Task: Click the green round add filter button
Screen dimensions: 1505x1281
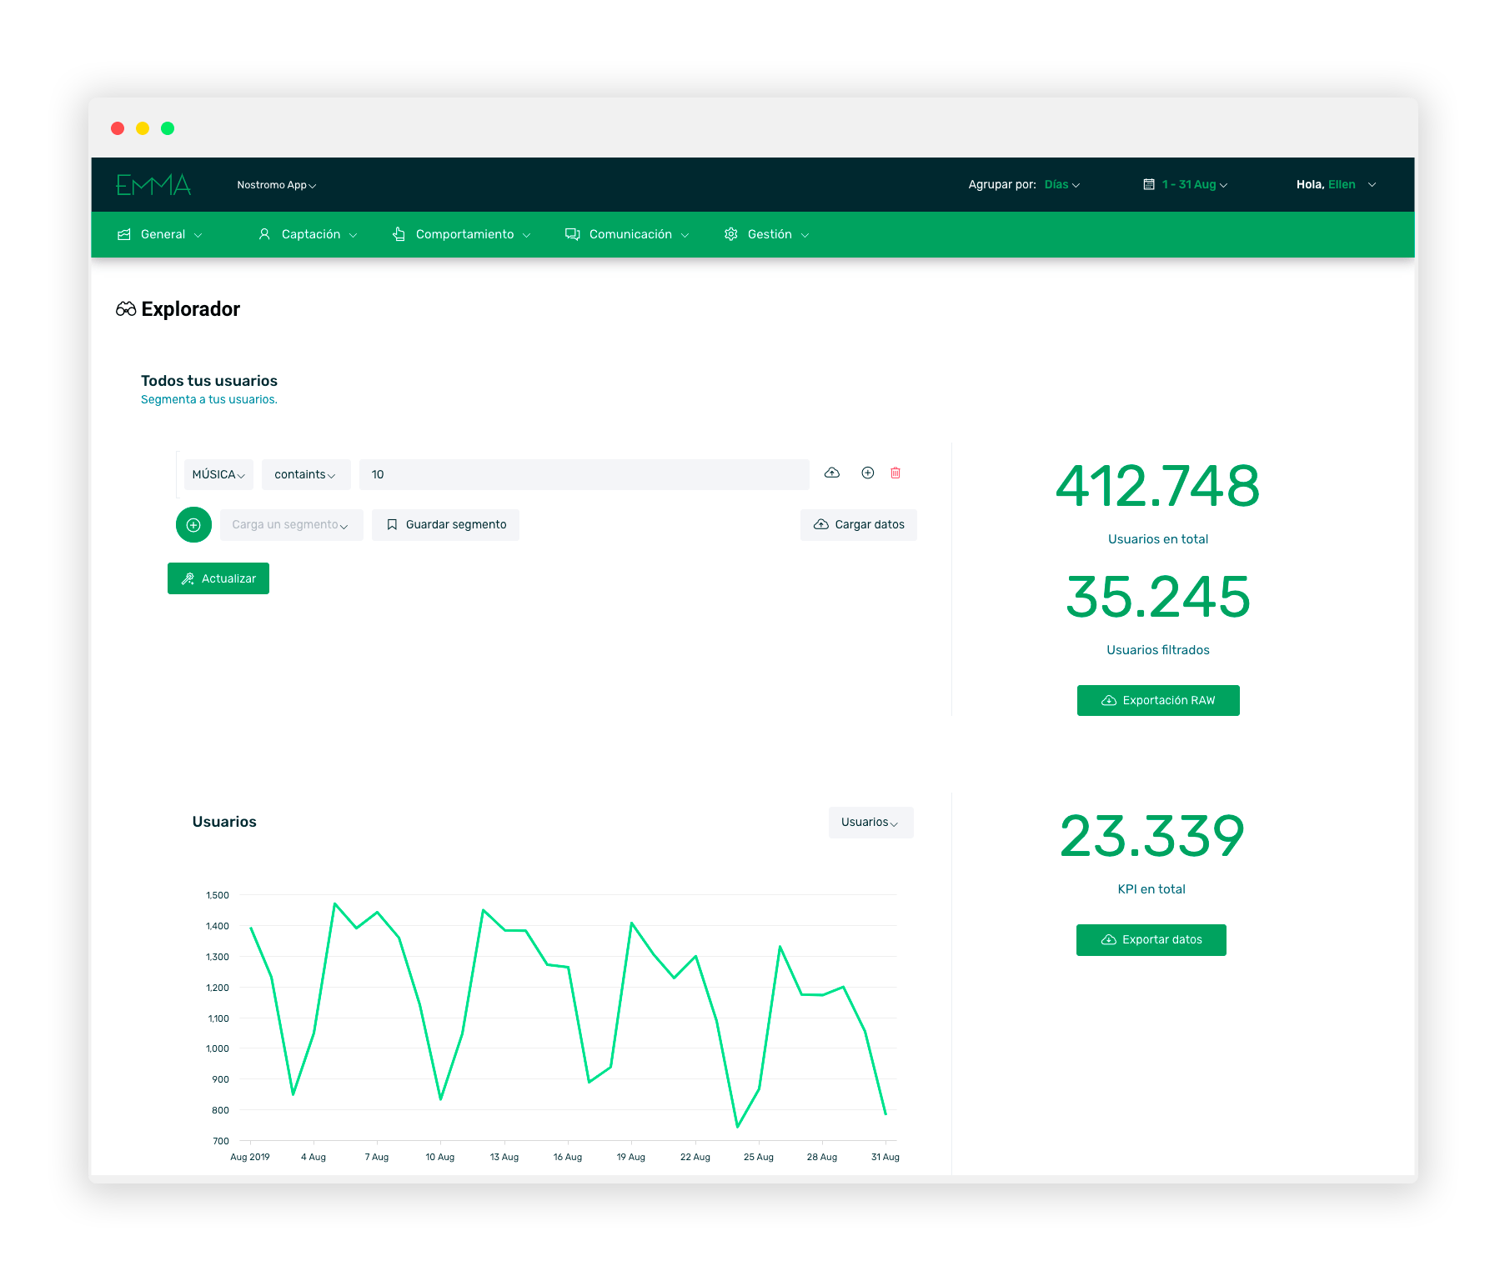Action: tap(193, 525)
